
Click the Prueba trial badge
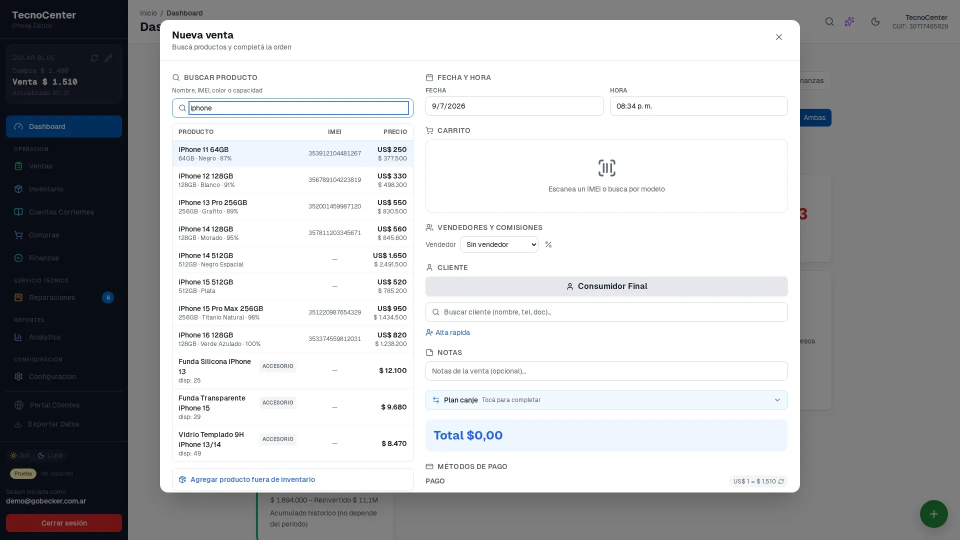pyautogui.click(x=23, y=473)
